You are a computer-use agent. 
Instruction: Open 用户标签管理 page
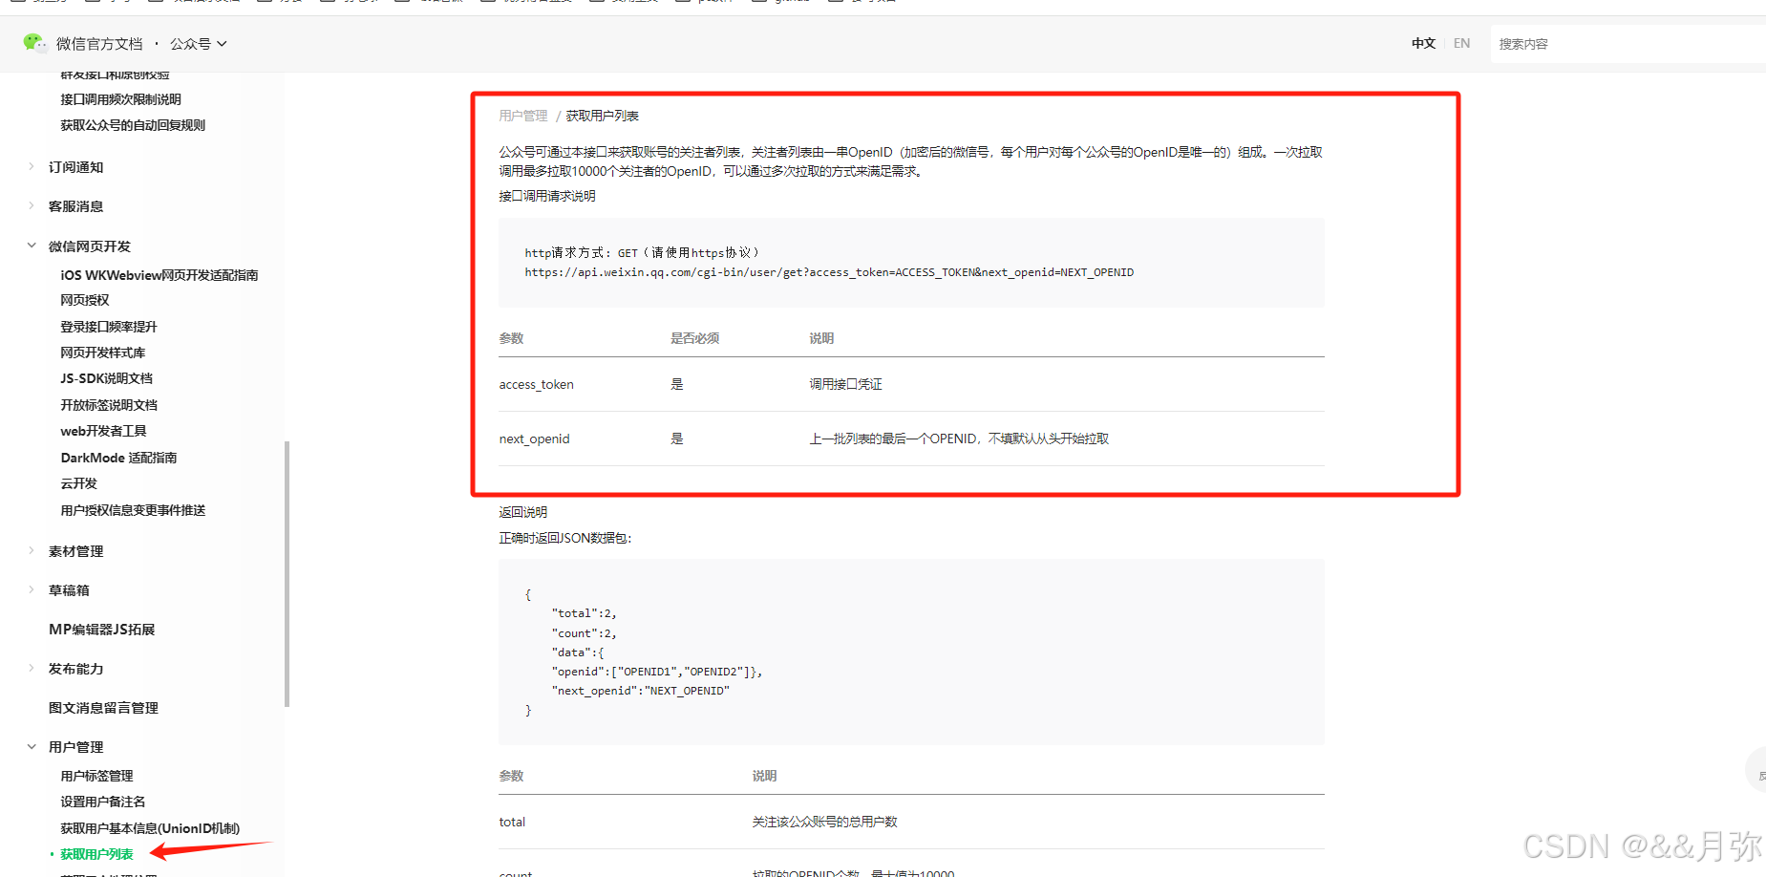pos(96,776)
